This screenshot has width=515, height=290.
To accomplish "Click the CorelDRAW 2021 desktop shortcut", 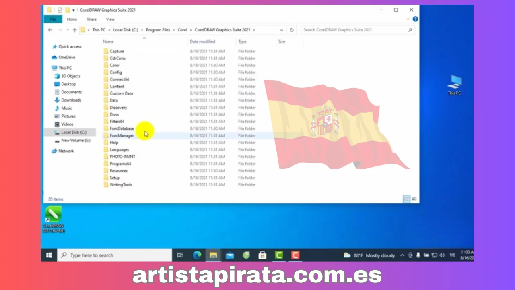I will [53, 220].
